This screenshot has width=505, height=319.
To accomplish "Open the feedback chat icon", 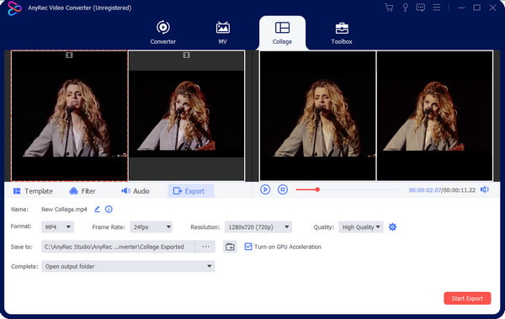I will pos(420,8).
